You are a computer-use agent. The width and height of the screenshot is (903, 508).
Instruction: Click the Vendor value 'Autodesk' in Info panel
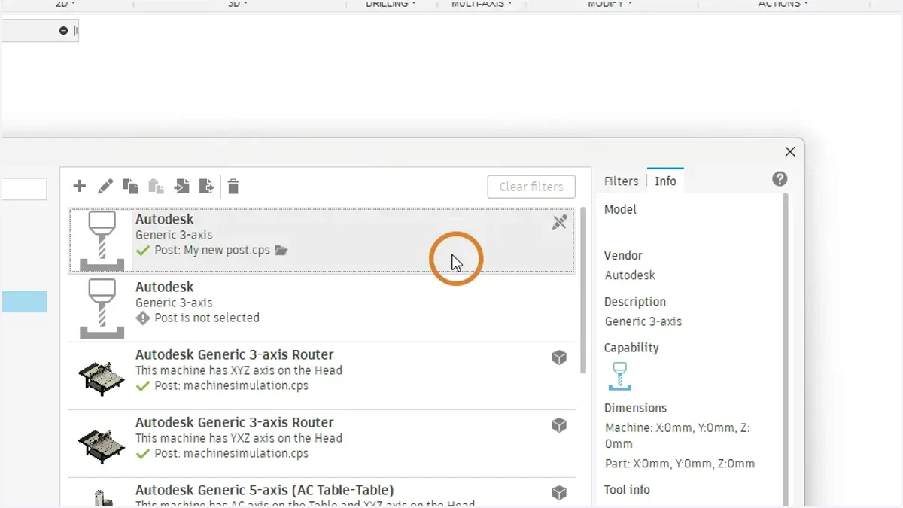pos(630,275)
